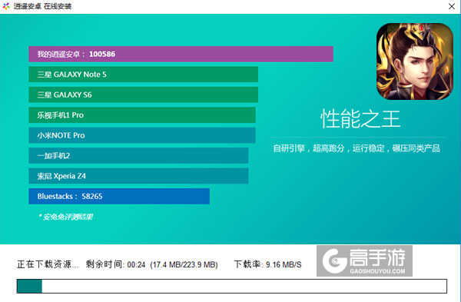Click the 下载率 9.16 MB/S readout
This screenshot has height=302, width=461.
pyautogui.click(x=268, y=264)
